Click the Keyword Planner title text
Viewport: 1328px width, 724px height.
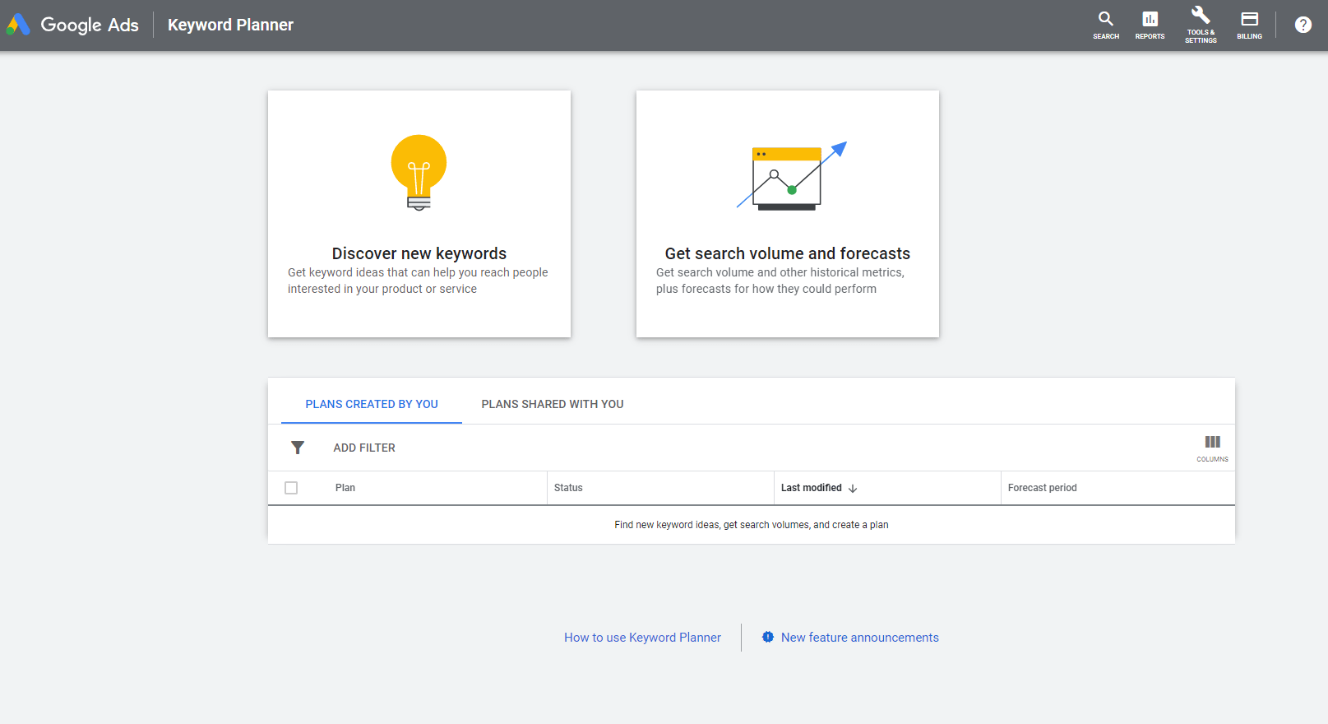click(x=230, y=25)
